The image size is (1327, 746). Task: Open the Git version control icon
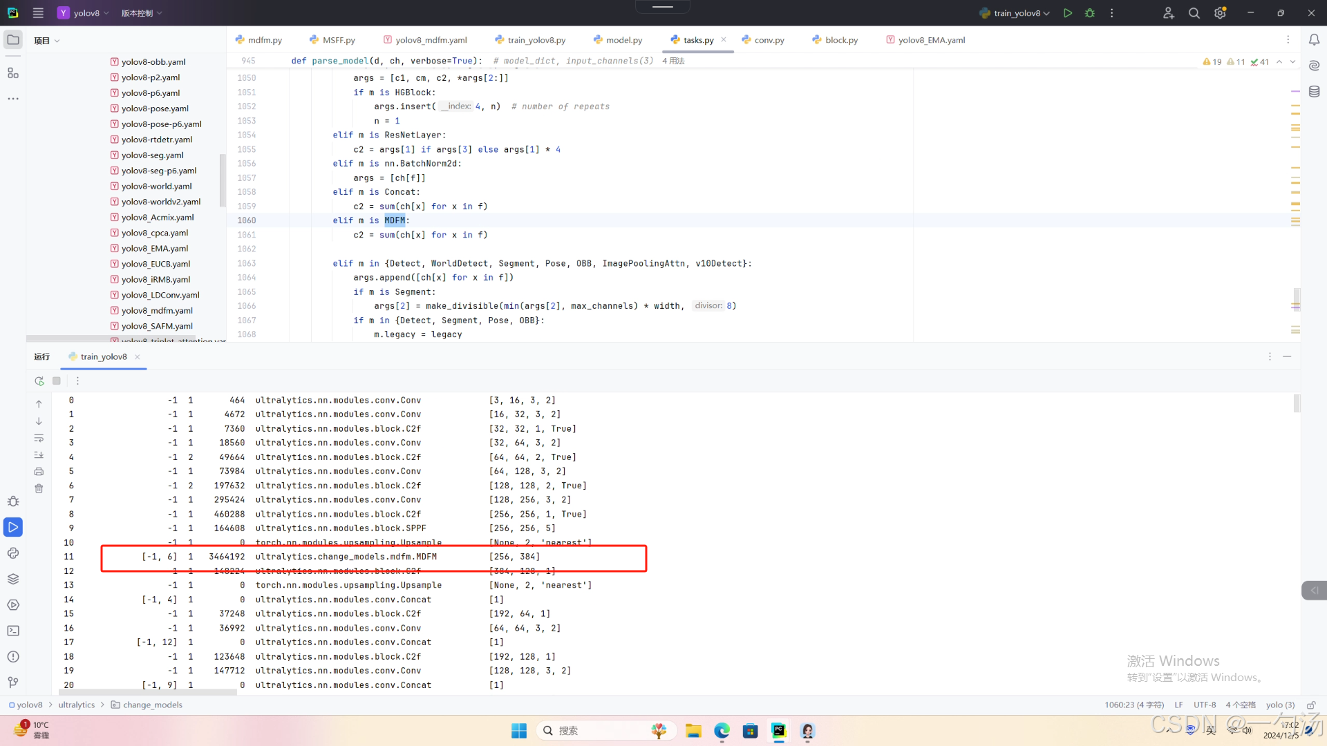13,682
